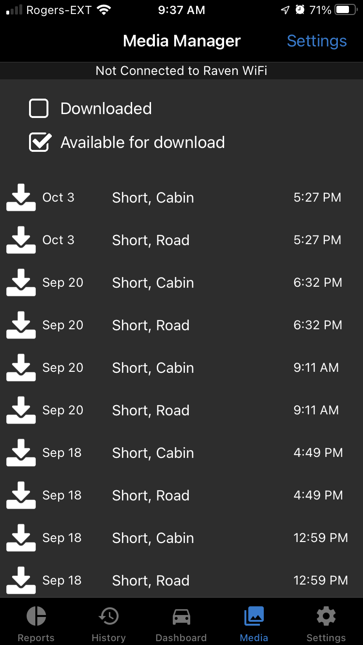Image resolution: width=363 pixels, height=645 pixels.
Task: Download Sep 20 6:32 PM Road video
Action: click(x=21, y=325)
